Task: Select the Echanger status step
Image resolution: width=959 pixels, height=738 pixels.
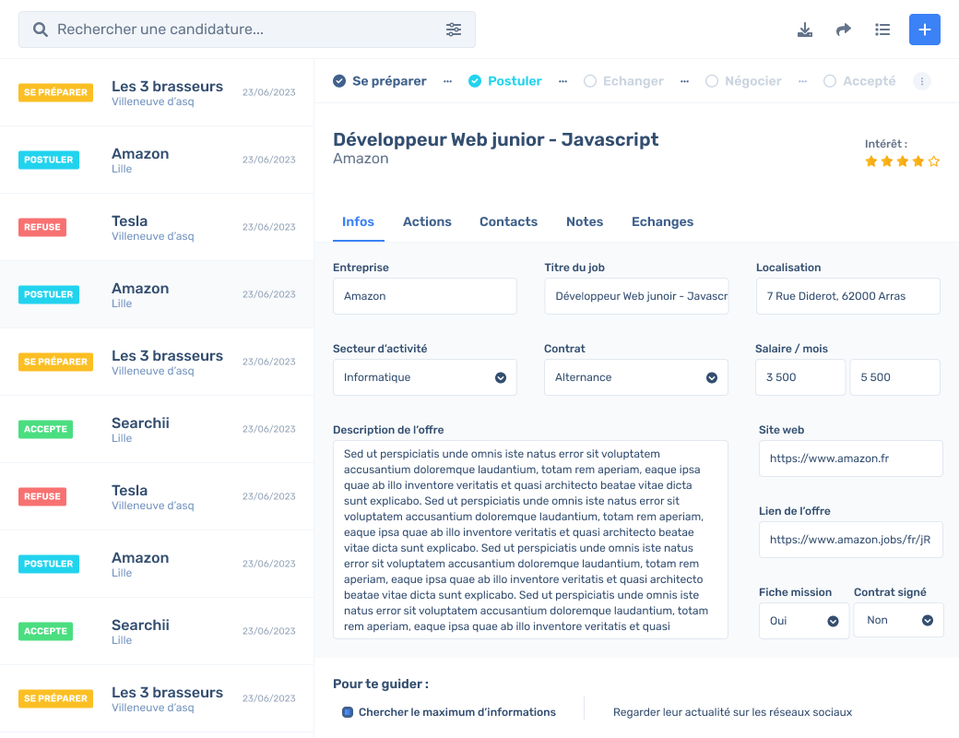Action: (x=623, y=81)
